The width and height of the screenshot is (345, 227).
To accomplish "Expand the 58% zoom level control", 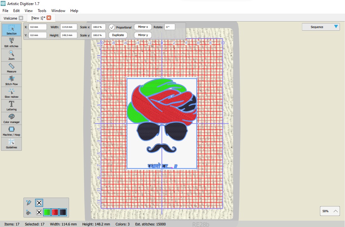I will click(329, 211).
